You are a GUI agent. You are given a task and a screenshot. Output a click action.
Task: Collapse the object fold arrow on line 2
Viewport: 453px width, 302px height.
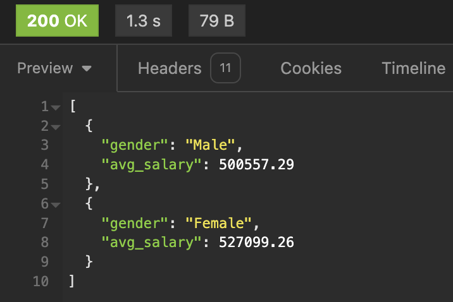coord(56,127)
